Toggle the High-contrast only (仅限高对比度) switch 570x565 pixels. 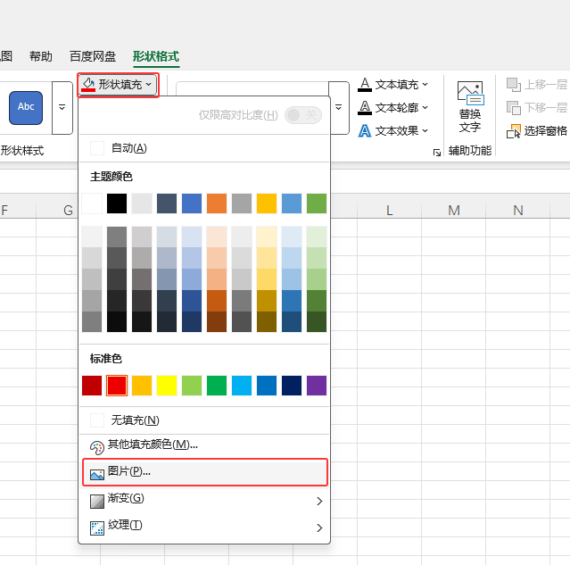(303, 115)
